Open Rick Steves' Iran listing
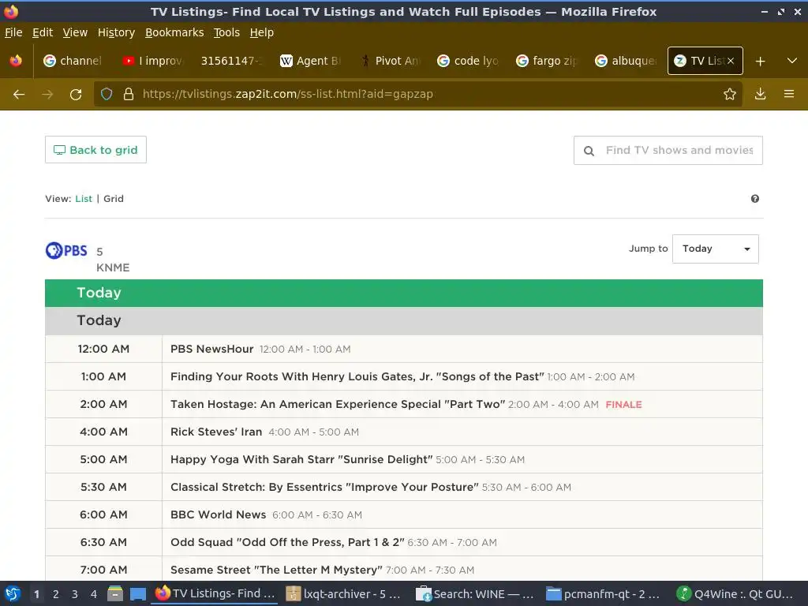Image resolution: width=808 pixels, height=606 pixels. 216,432
